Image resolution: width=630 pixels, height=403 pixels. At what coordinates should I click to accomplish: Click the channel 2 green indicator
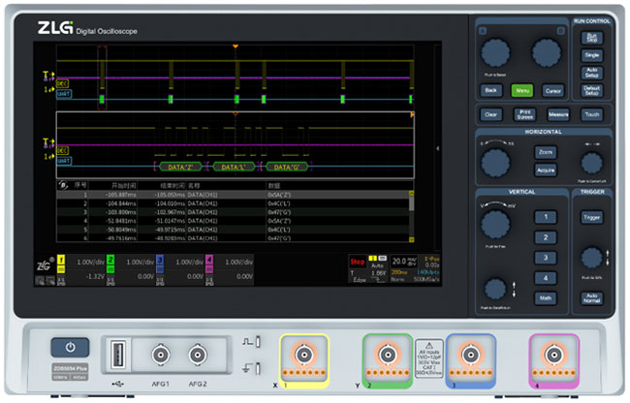pos(110,262)
